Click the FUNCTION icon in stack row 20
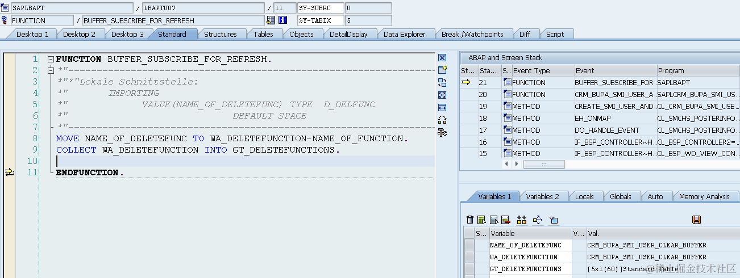 tap(507, 94)
